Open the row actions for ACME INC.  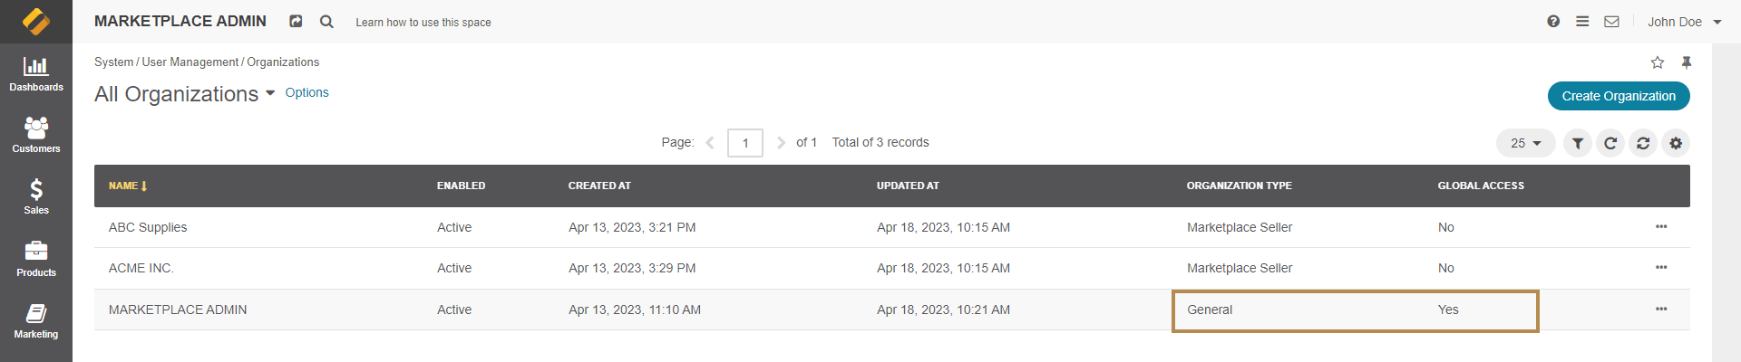coord(1661,268)
